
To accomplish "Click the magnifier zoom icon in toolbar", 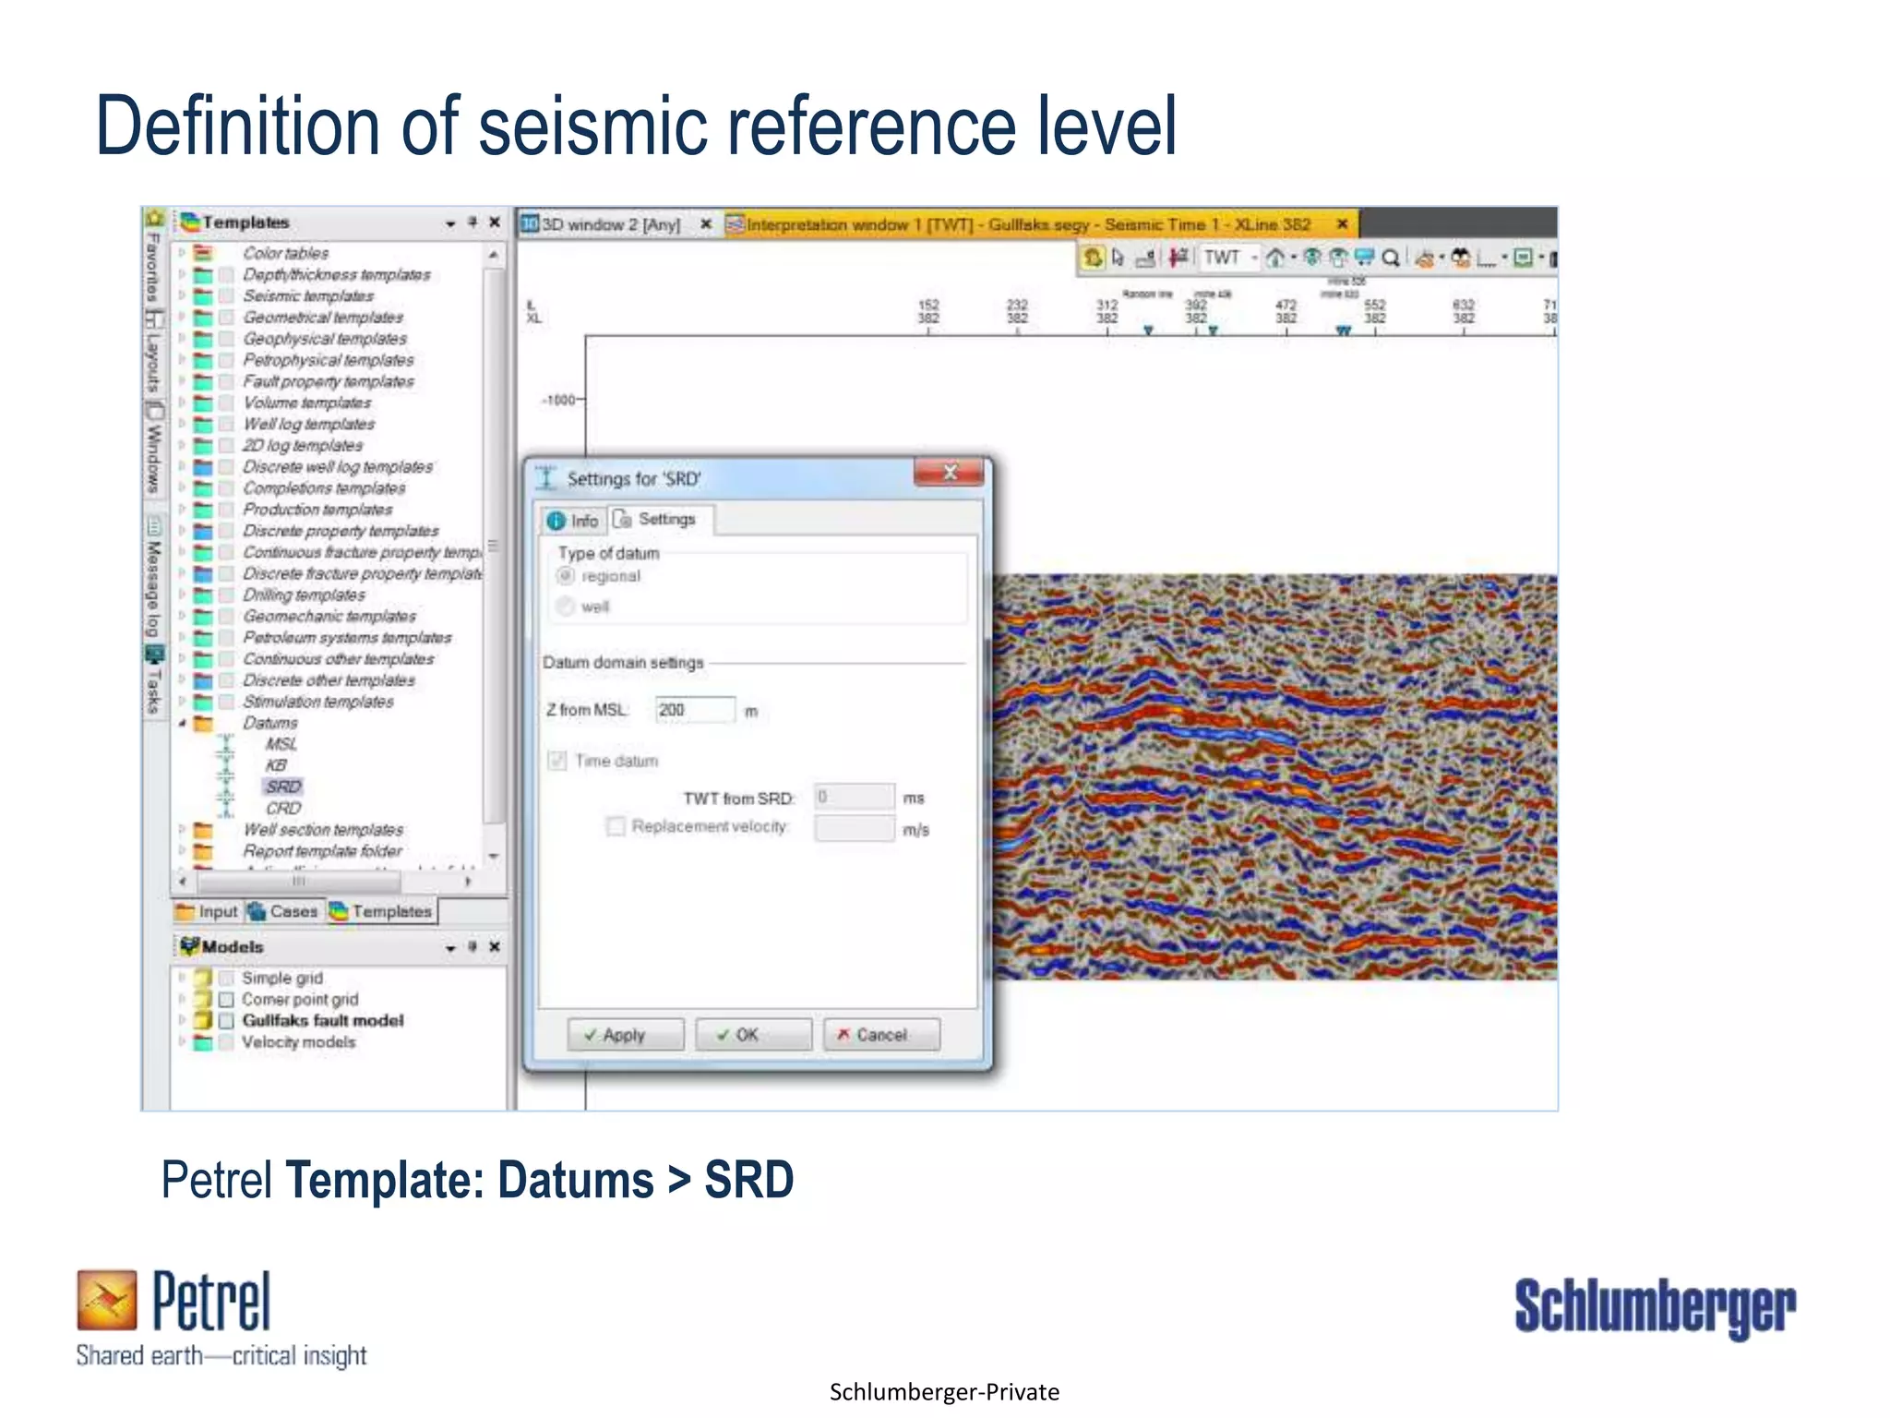I will click(x=1391, y=258).
